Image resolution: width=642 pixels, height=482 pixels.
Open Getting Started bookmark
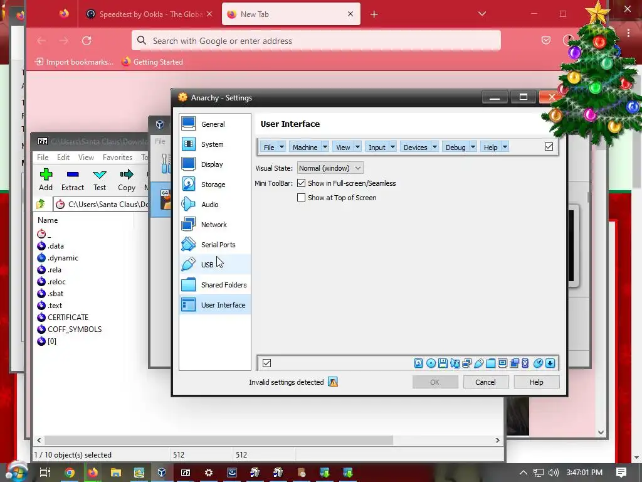tap(152, 62)
